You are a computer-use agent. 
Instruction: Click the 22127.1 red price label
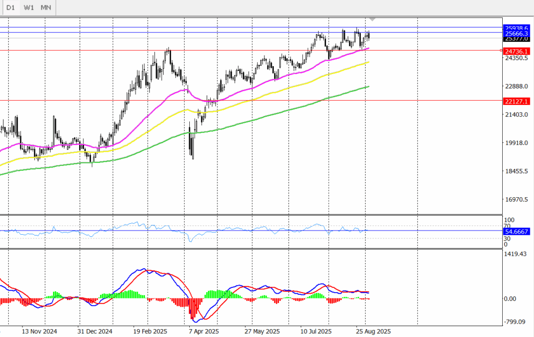517,101
